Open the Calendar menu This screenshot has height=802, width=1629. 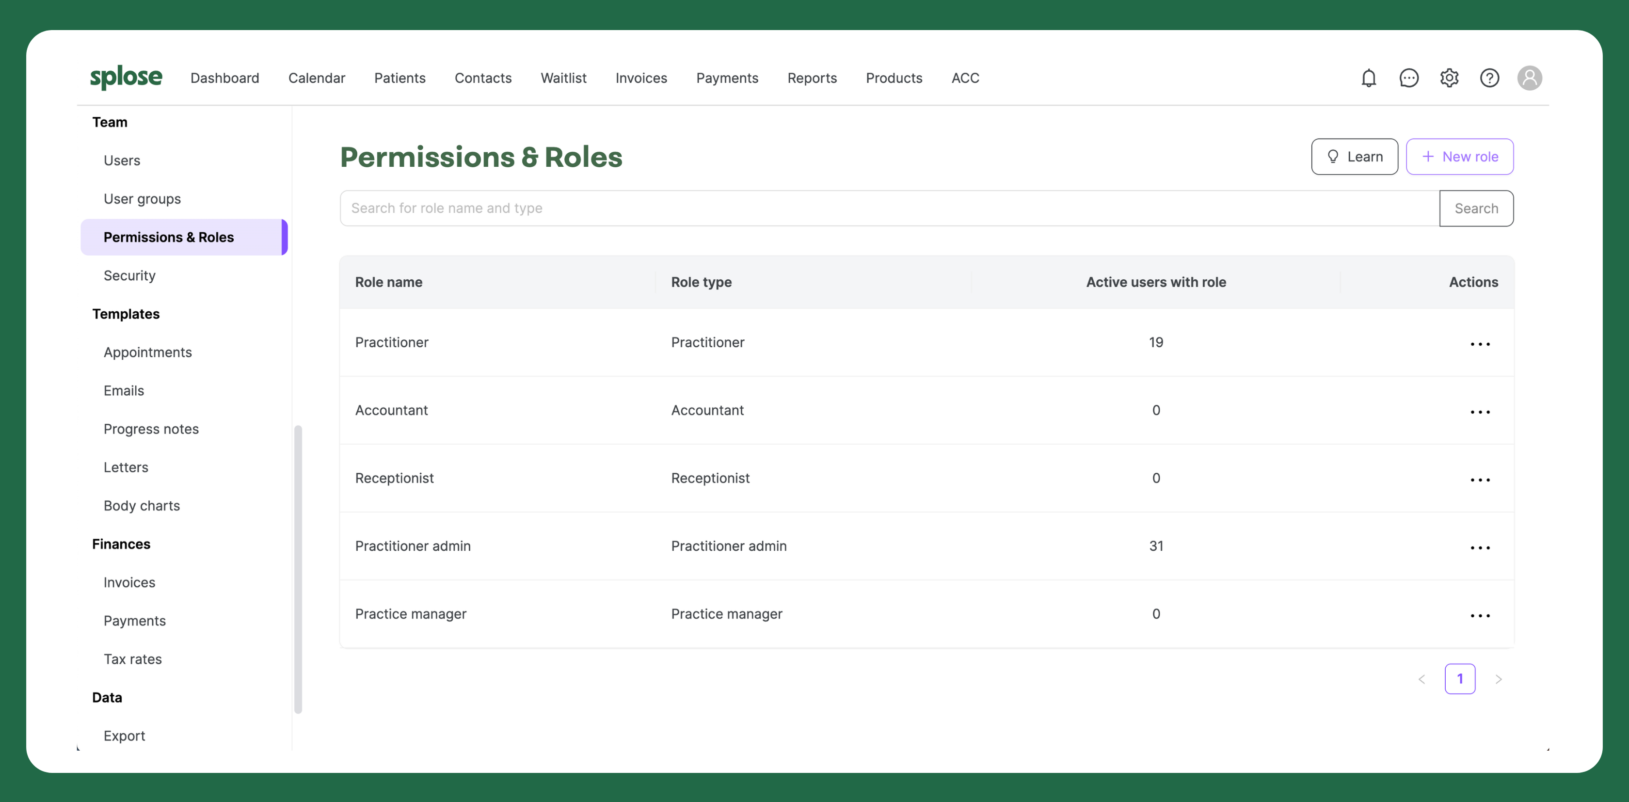(317, 78)
